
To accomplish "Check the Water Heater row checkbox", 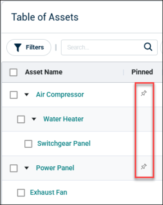I will click(21, 119).
